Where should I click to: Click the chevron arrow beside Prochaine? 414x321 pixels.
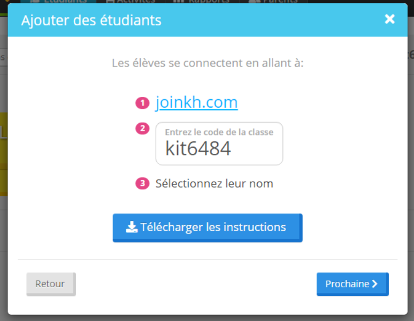[x=375, y=284]
